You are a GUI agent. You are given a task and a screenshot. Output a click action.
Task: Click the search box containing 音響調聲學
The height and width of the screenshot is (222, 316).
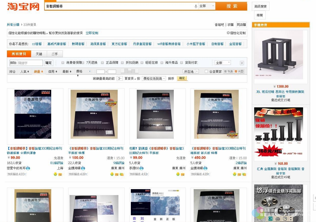(x=119, y=6)
